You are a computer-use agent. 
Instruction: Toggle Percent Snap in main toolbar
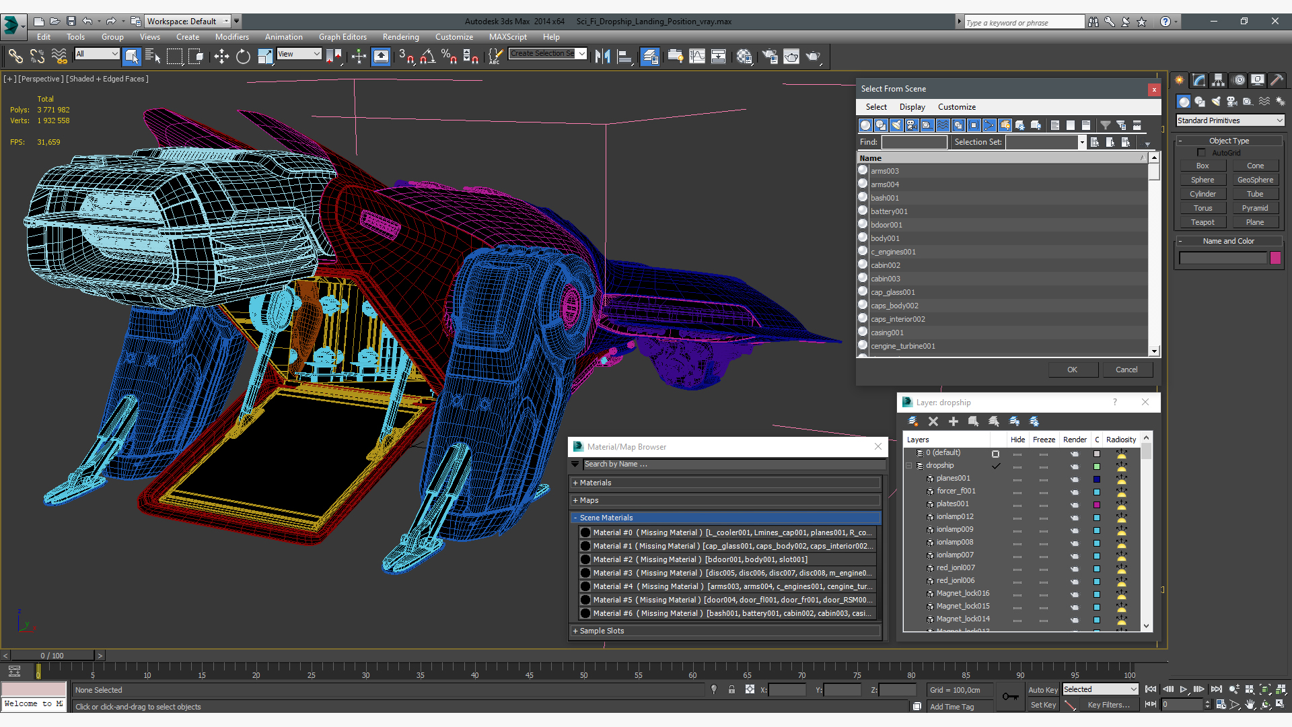[x=449, y=57]
